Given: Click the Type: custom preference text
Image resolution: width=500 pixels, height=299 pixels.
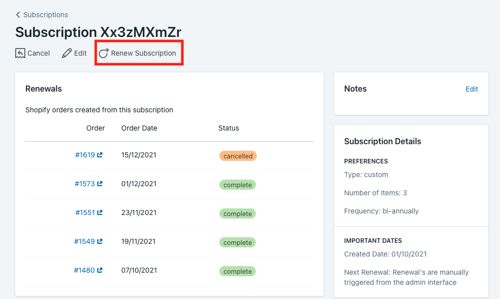Looking at the screenshot, I should pos(366,175).
